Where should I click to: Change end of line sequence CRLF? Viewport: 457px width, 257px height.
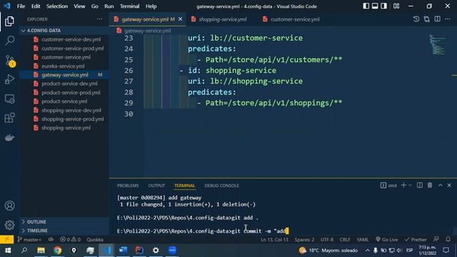click(345, 240)
